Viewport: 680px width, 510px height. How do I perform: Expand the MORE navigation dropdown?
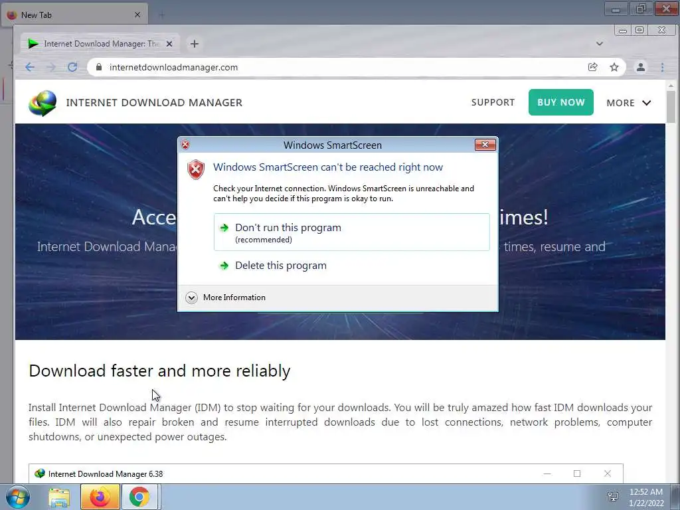click(x=628, y=103)
